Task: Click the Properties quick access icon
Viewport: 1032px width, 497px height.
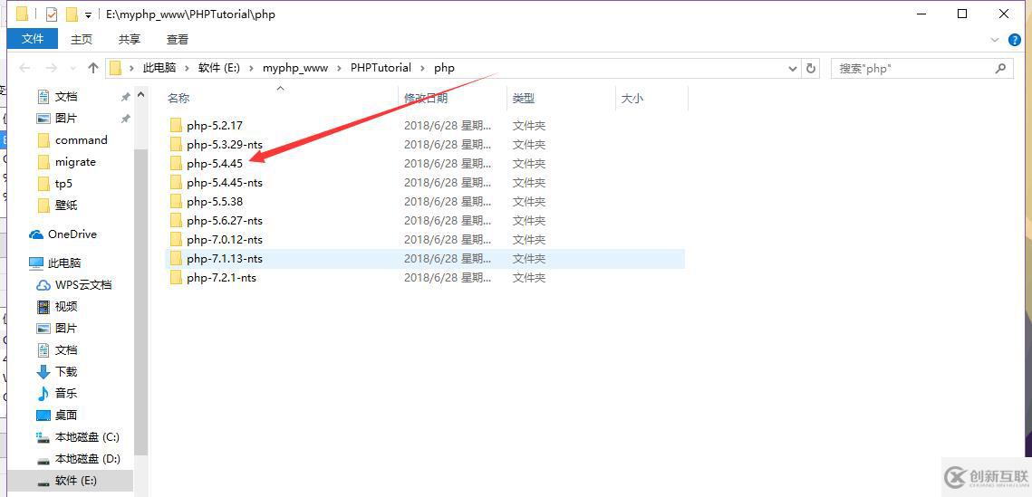Action: (52, 14)
